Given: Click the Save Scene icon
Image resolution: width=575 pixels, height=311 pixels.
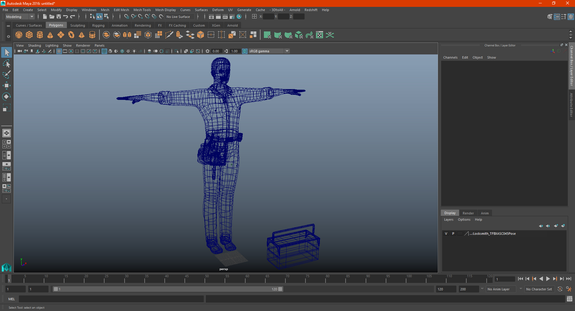Looking at the screenshot, I should pos(59,17).
